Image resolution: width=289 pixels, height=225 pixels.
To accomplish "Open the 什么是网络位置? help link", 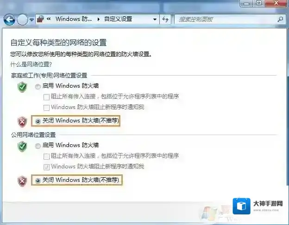I will click(31, 64).
